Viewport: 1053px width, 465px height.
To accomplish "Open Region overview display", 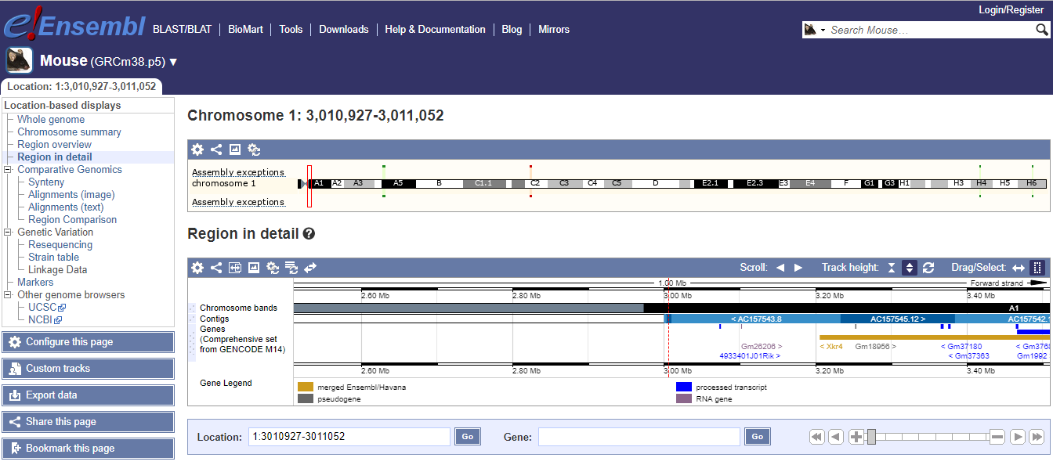I will (54, 145).
